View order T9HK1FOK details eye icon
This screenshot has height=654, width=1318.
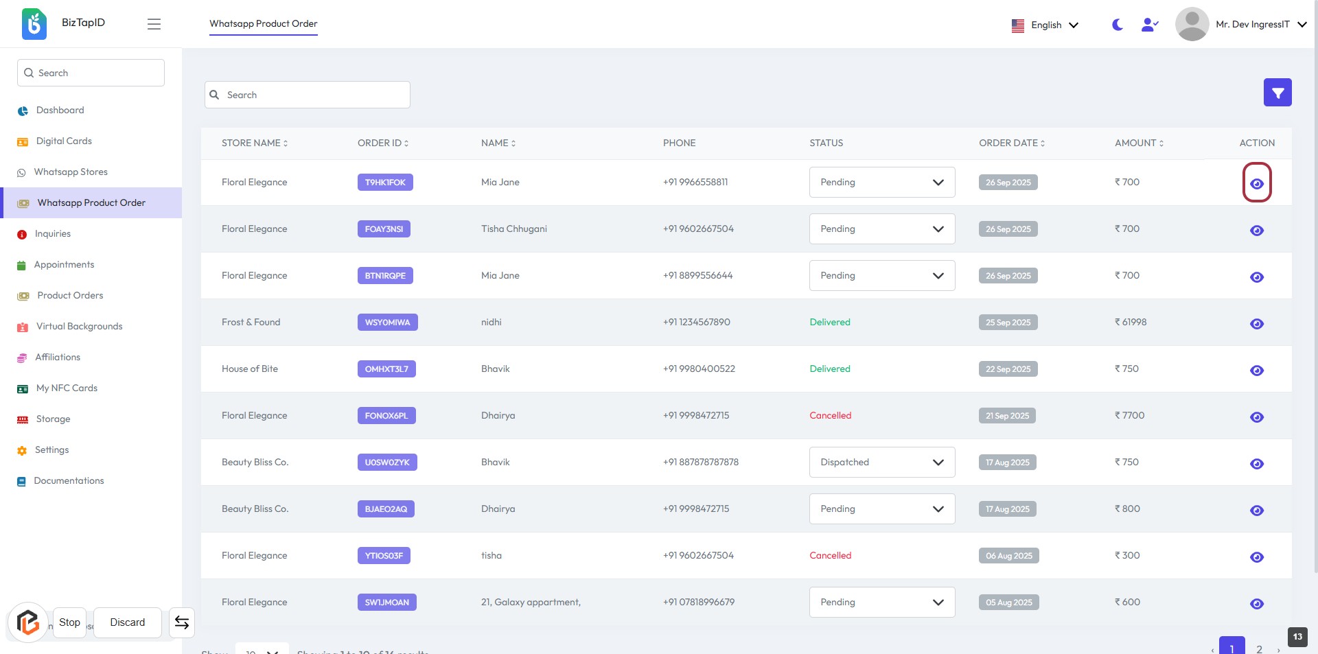(1256, 183)
